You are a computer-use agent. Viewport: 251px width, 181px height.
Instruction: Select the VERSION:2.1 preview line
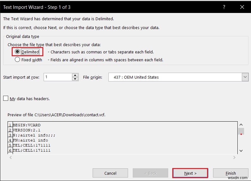point(27,130)
